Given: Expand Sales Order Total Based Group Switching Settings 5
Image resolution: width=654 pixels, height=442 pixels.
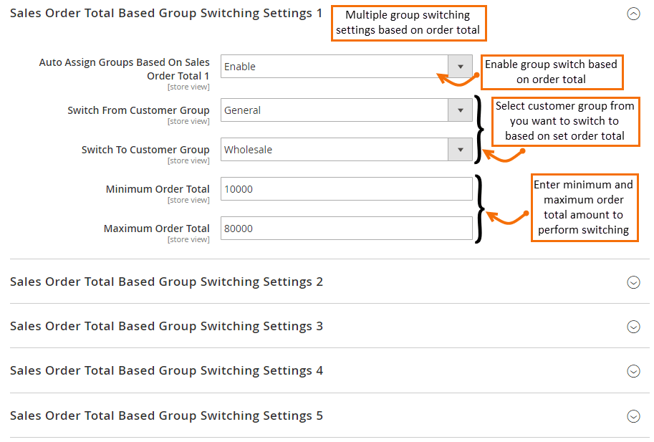Looking at the screenshot, I should (x=166, y=415).
